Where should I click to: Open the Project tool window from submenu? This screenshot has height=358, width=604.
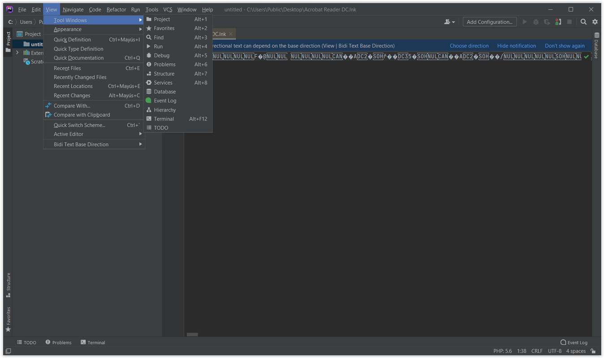tap(178, 19)
